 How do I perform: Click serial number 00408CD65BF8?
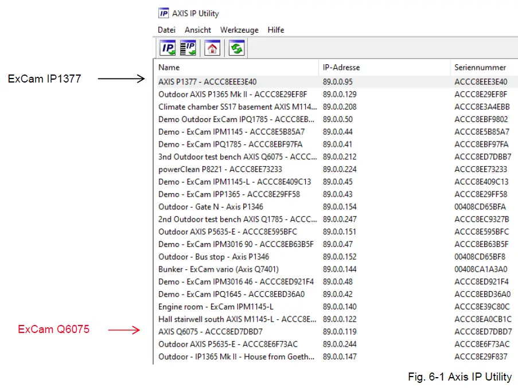coord(480,257)
